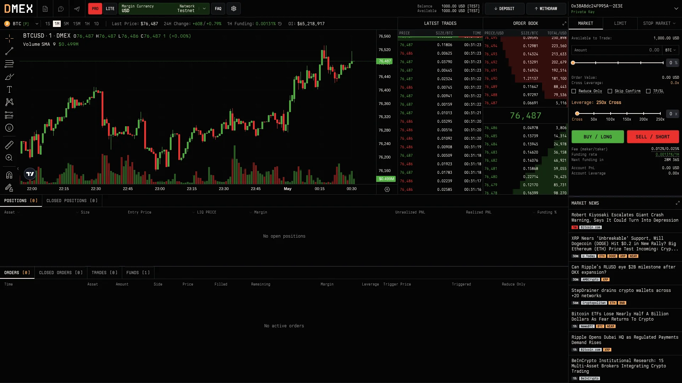Switch to the MARKET order tab
The width and height of the screenshot is (682, 383).
pos(585,23)
